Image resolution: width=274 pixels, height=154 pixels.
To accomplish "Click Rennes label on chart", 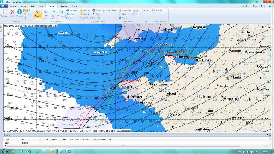I will (174, 94).
